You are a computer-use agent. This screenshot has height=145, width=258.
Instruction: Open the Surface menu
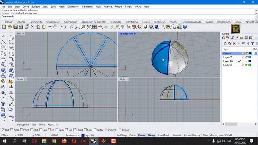35,7
